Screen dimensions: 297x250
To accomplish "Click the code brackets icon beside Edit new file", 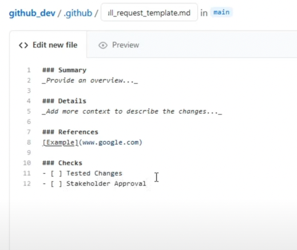I will coord(23,45).
